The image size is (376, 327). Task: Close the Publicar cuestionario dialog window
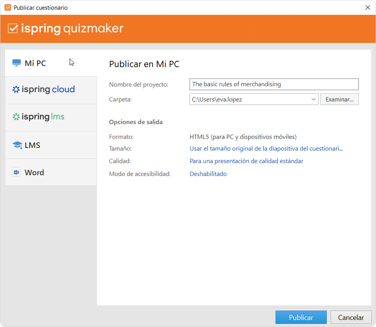[367, 7]
